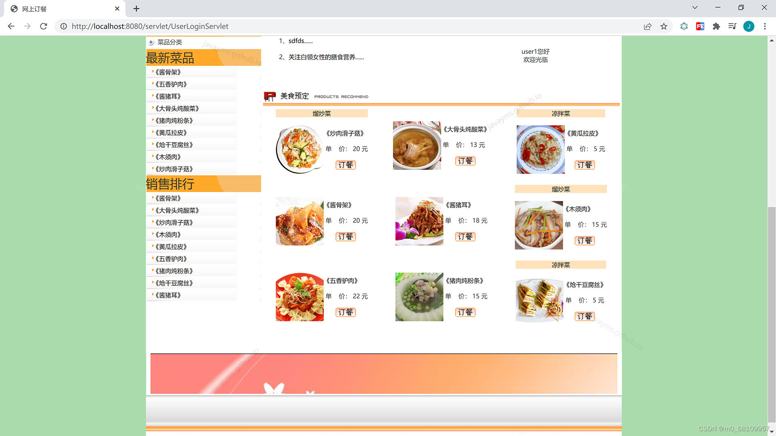Open 五香驴肉 in the 销售排行 list
776x436 pixels.
click(x=171, y=259)
